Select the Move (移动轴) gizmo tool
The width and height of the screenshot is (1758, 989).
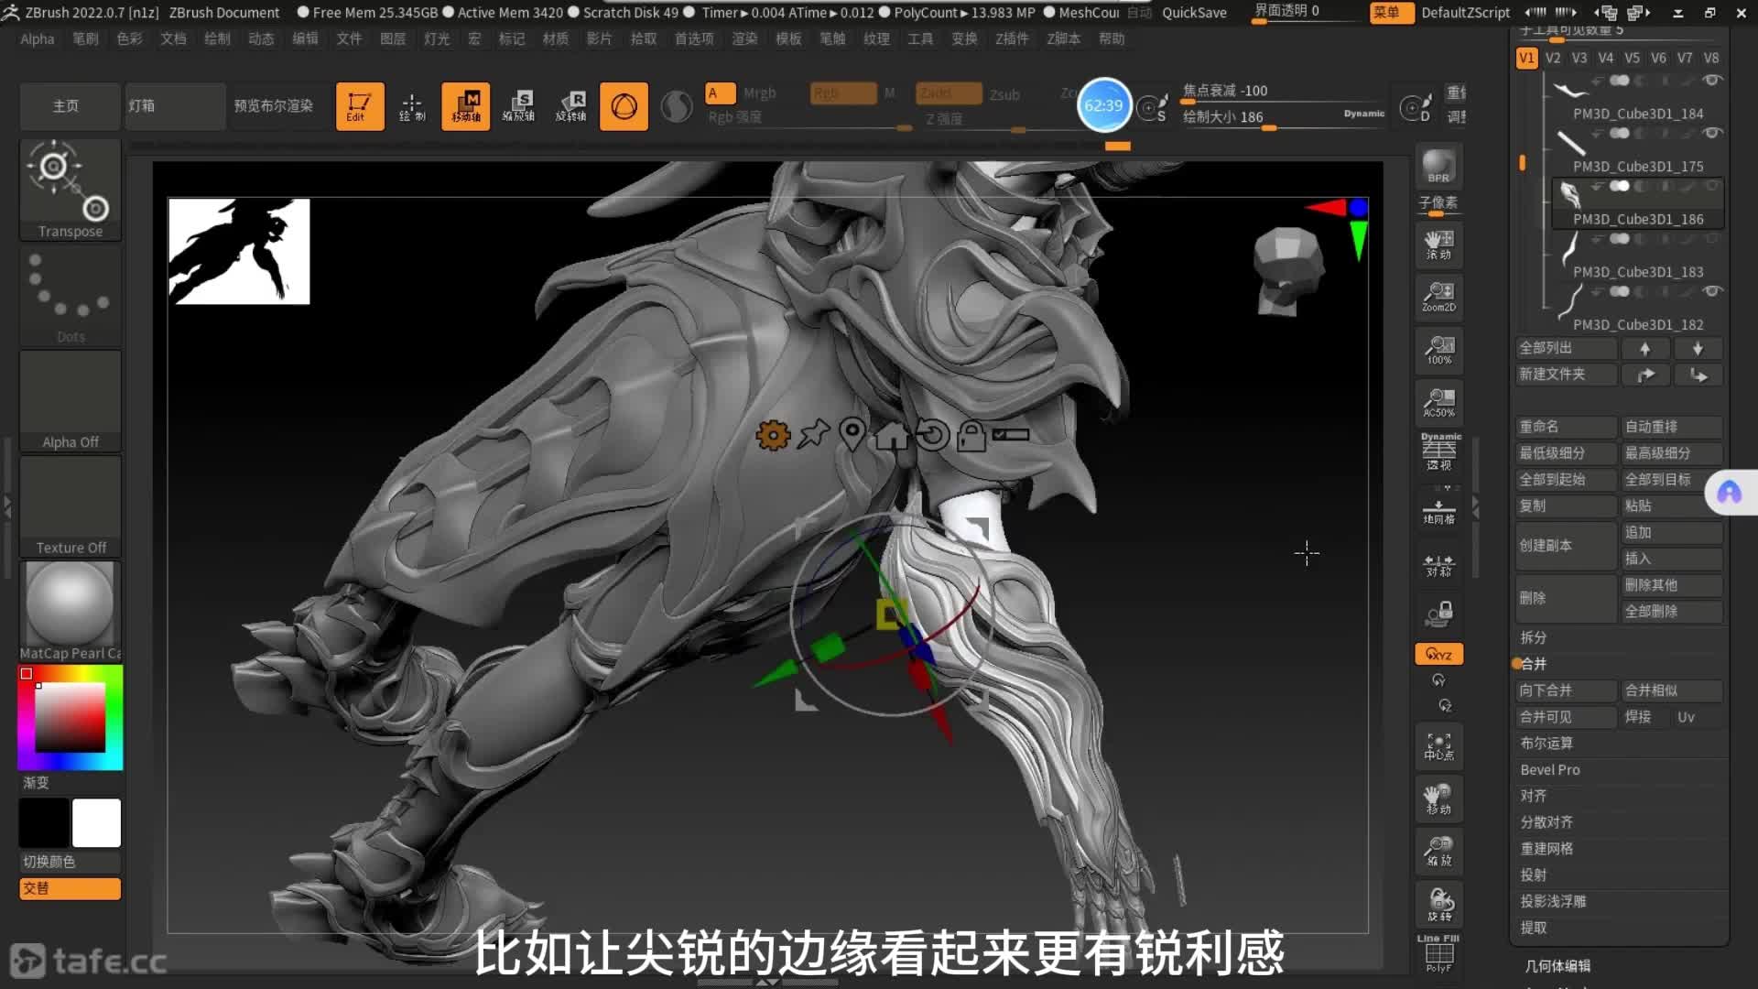465,106
